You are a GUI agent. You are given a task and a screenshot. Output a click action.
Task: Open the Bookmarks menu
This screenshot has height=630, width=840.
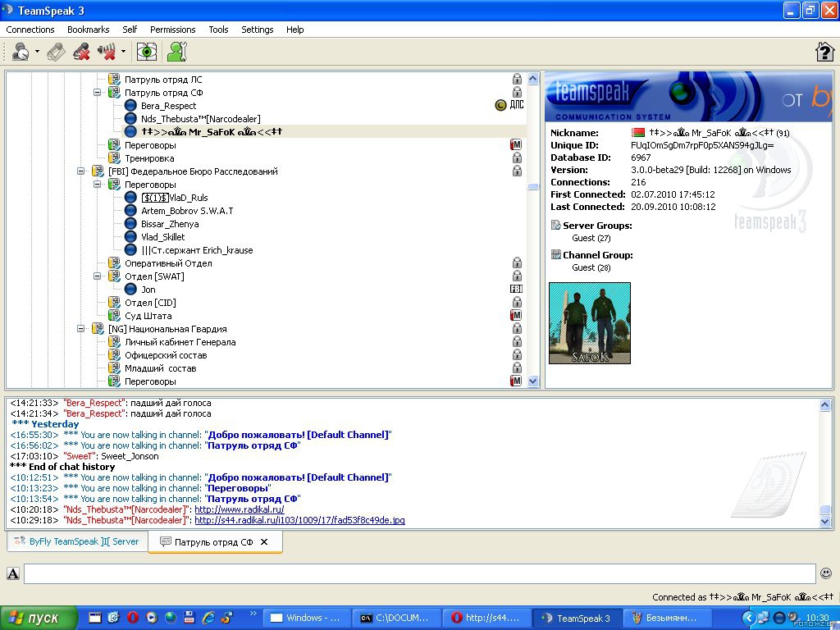89,30
